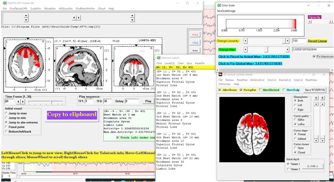Click the -Col color decrease button
The image size is (334, 182).
coord(194,42)
